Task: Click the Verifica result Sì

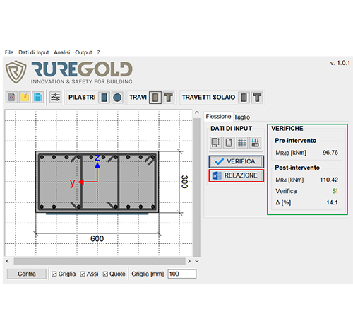Action: [x=335, y=191]
